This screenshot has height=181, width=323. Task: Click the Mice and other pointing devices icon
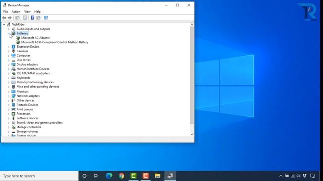[14, 87]
